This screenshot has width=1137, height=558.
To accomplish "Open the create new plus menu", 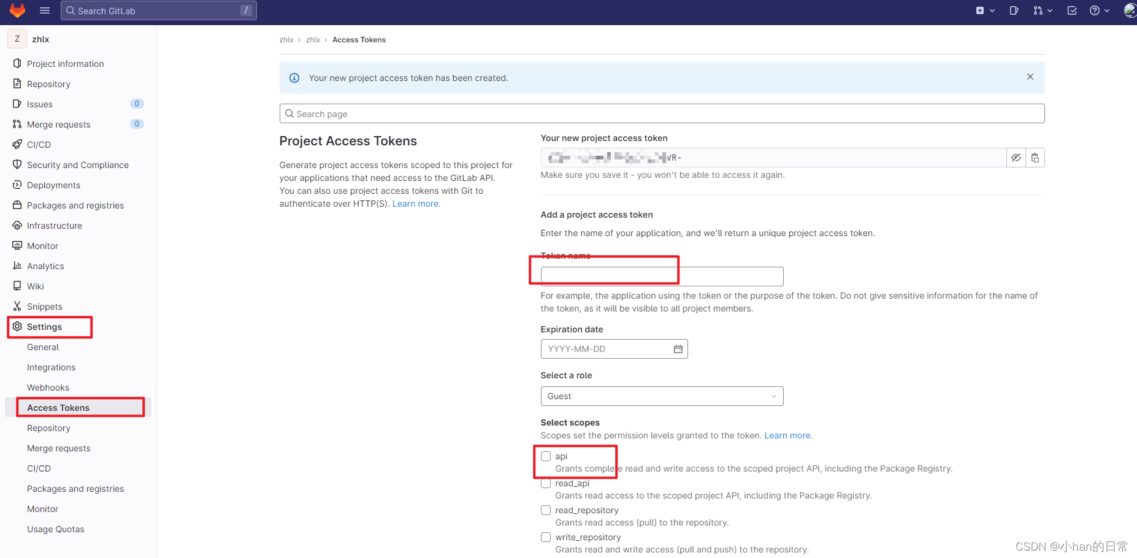I will coord(985,10).
